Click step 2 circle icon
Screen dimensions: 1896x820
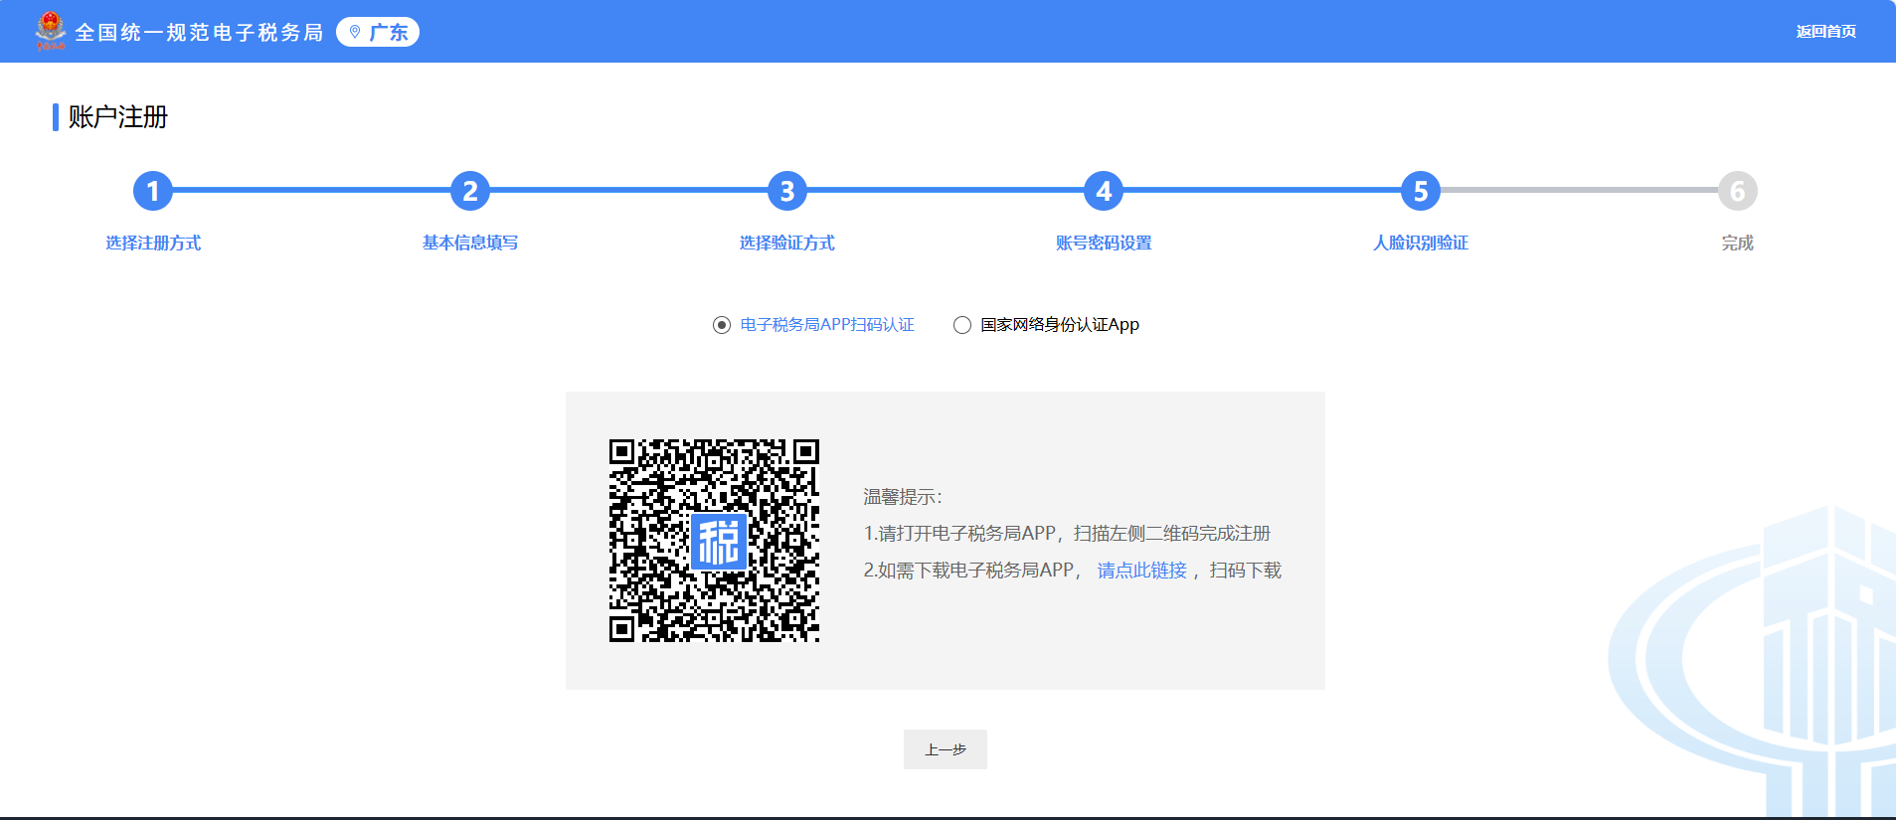pyautogui.click(x=470, y=191)
